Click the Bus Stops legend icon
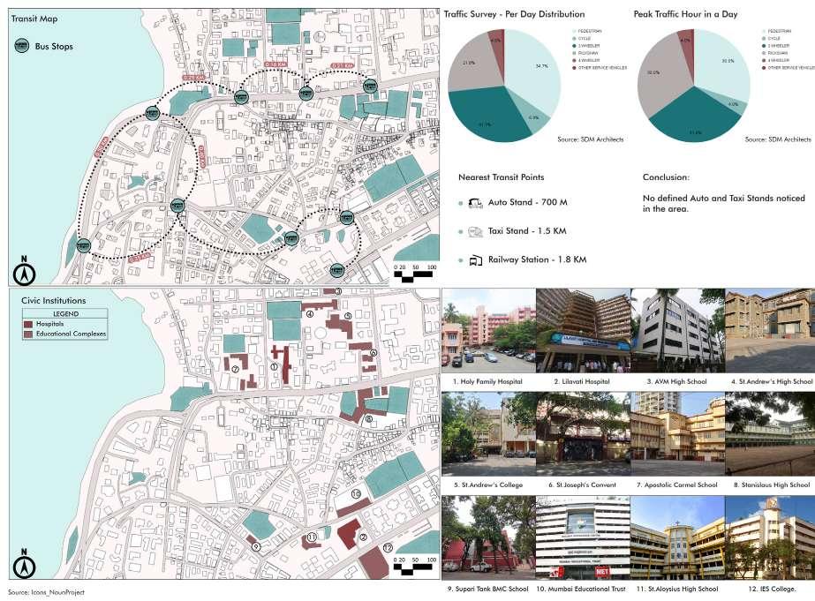Viewport: 815px width, 601px height. 22,46
